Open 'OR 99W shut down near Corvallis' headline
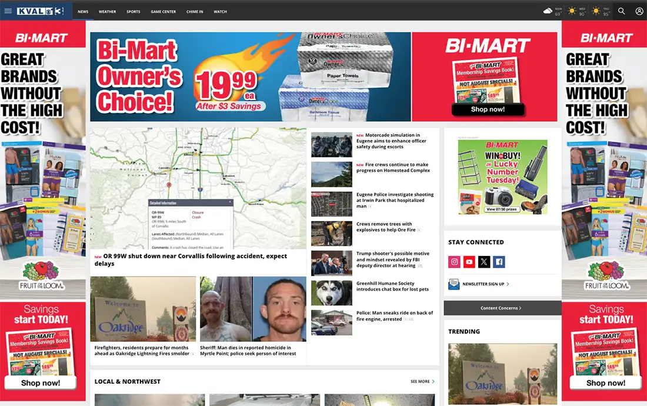647x406 pixels. 191,259
